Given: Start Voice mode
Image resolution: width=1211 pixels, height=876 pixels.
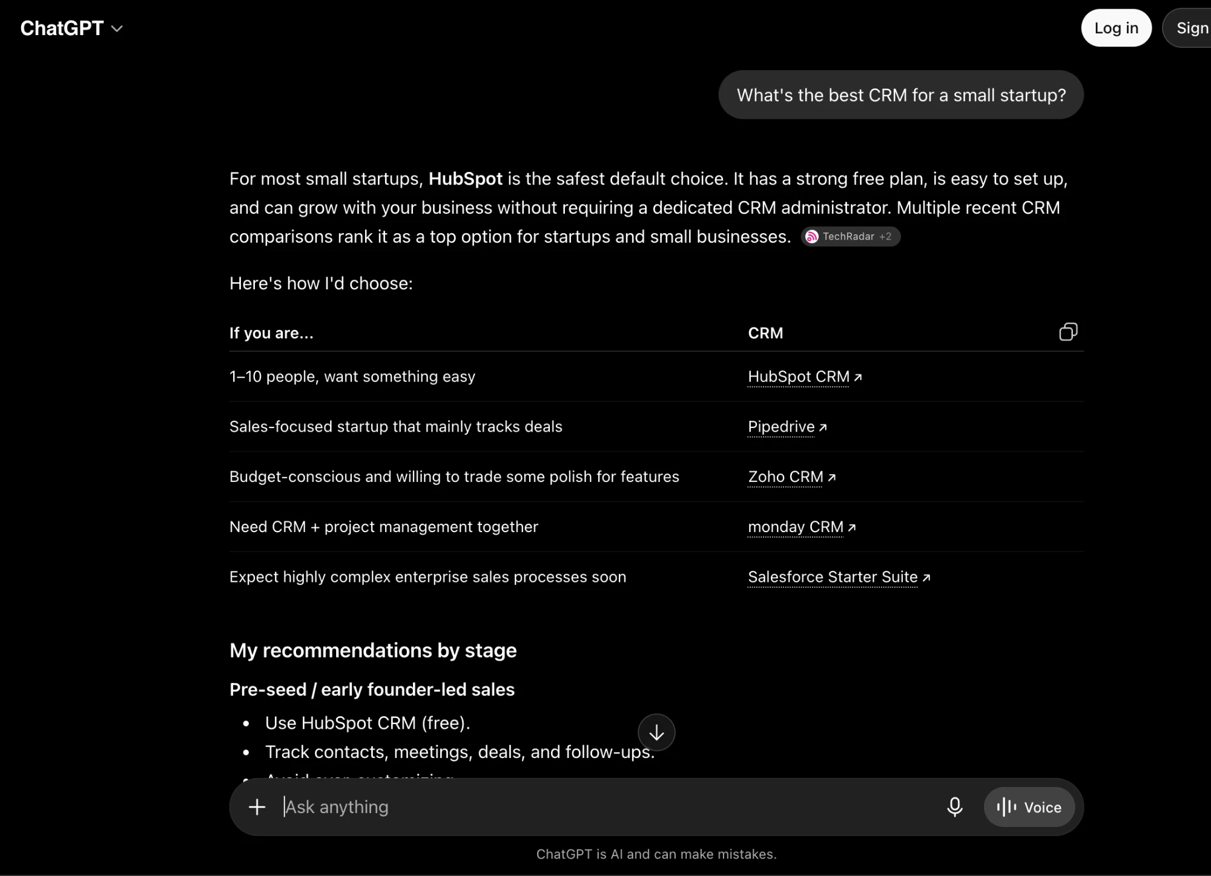Looking at the screenshot, I should point(1029,807).
